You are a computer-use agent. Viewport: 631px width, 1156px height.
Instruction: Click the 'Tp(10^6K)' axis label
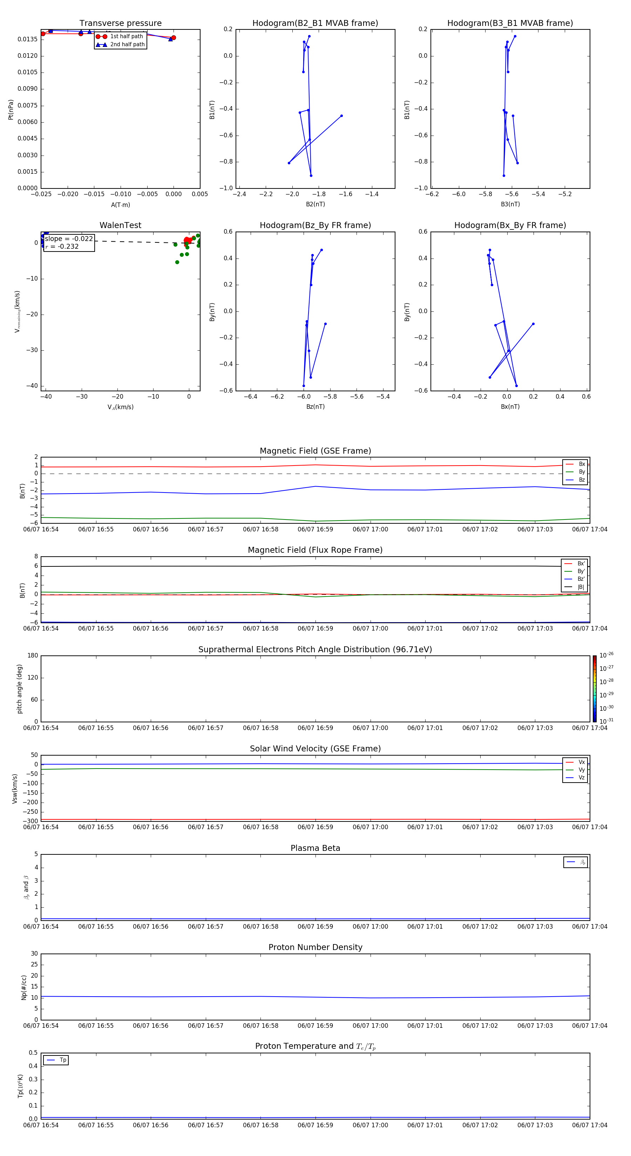point(20,1086)
